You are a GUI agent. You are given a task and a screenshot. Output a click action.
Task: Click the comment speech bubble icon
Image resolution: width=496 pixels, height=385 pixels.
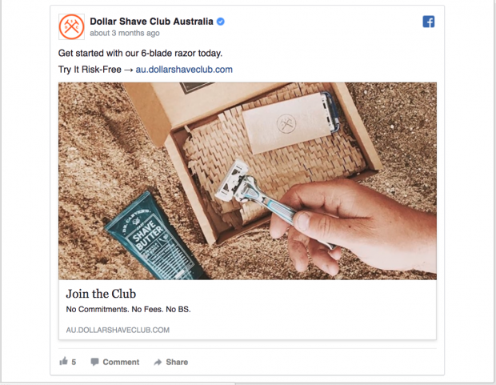pos(94,362)
